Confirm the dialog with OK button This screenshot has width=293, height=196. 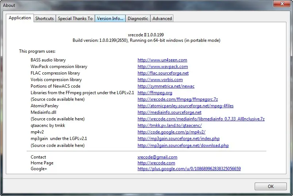tap(271, 186)
